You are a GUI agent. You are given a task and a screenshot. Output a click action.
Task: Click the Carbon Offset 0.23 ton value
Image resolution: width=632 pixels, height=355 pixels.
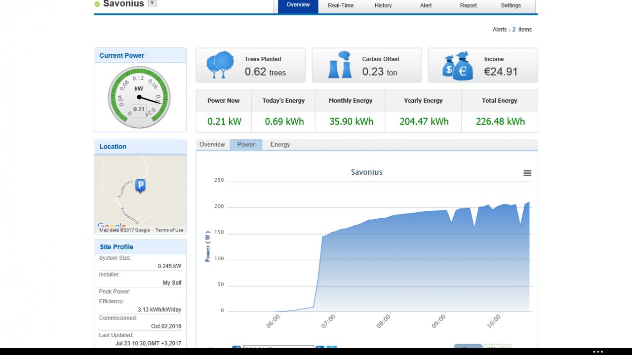pos(380,72)
